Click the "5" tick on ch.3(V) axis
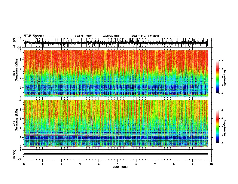The image size is (238, 184). click(21, 150)
